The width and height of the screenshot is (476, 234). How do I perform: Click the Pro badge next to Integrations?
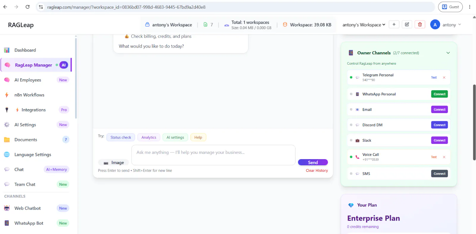pos(64,110)
